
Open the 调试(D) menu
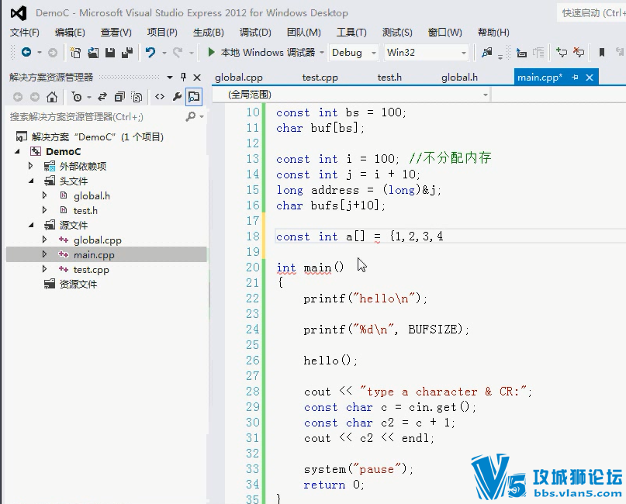pos(255,33)
